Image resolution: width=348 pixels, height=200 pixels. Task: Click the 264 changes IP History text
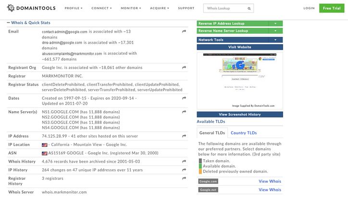pos(92,170)
